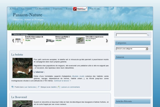The width and height of the screenshot is (160, 107).
Task: Click the magnifier search icon
Action: pos(148,35)
